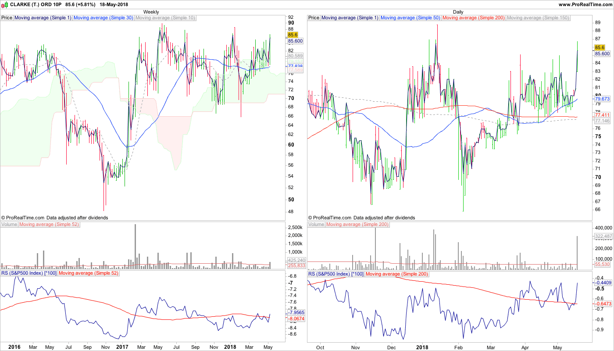The width and height of the screenshot is (614, 351).
Task: Click the Volume label in the Daily volume panel
Action: (316, 225)
